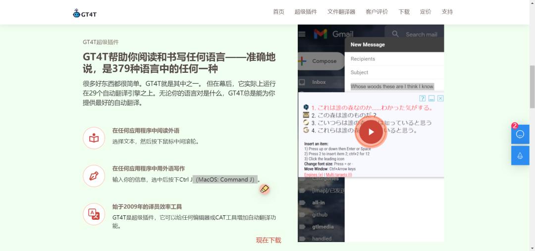Click the rocket back-to-top button

click(520, 155)
